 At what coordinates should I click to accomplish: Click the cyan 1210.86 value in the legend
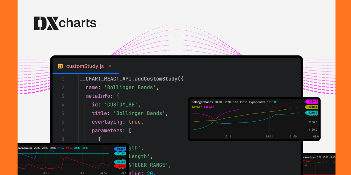[x=272, y=102]
